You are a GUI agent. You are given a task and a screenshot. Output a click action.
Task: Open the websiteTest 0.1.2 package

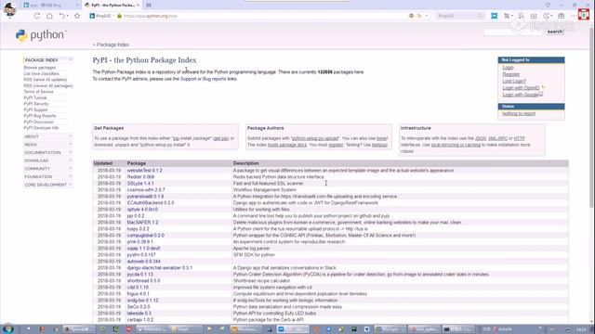pos(145,171)
